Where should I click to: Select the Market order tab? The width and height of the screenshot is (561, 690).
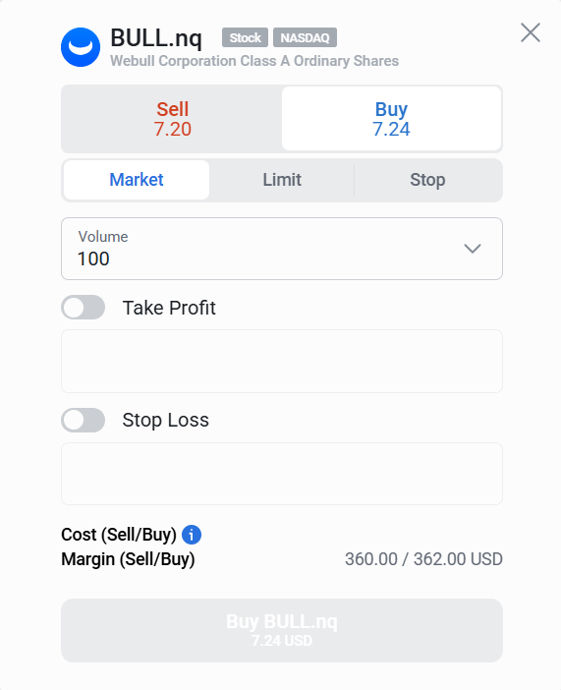point(137,180)
